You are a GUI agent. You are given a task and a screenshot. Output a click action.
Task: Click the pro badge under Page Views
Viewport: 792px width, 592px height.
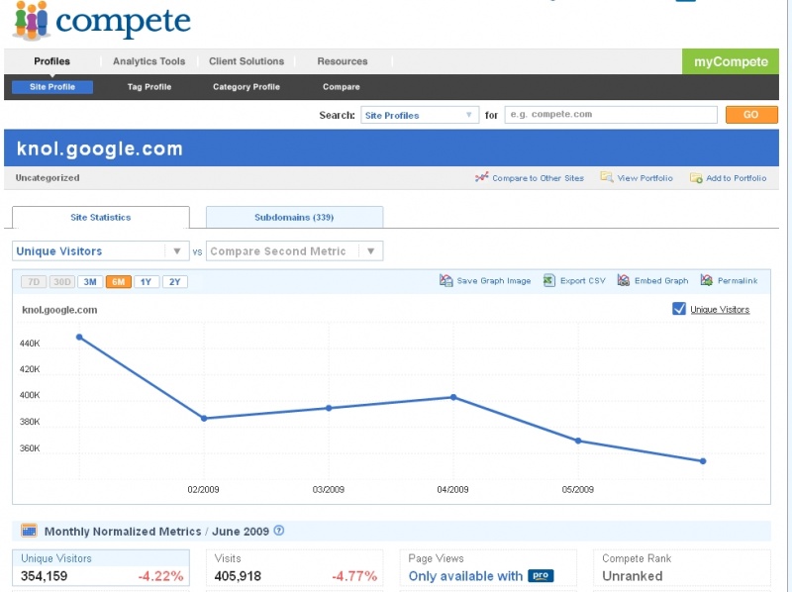pyautogui.click(x=541, y=576)
